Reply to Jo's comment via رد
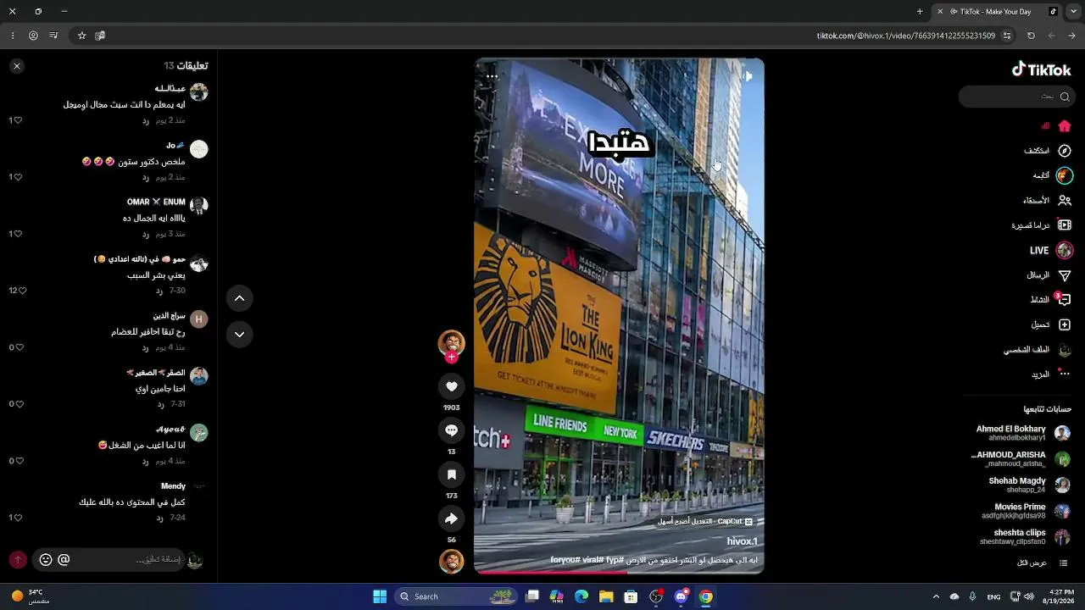 (x=145, y=177)
